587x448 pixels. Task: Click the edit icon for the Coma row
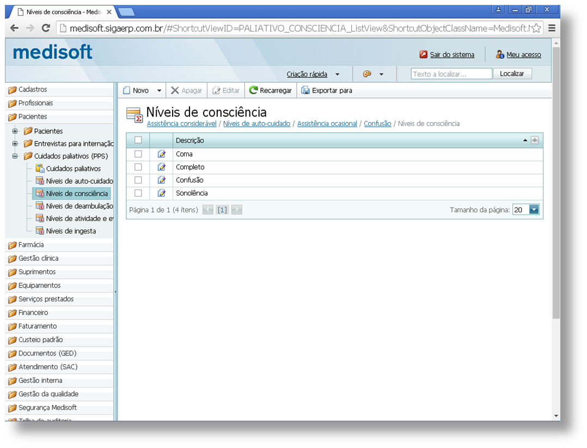161,154
